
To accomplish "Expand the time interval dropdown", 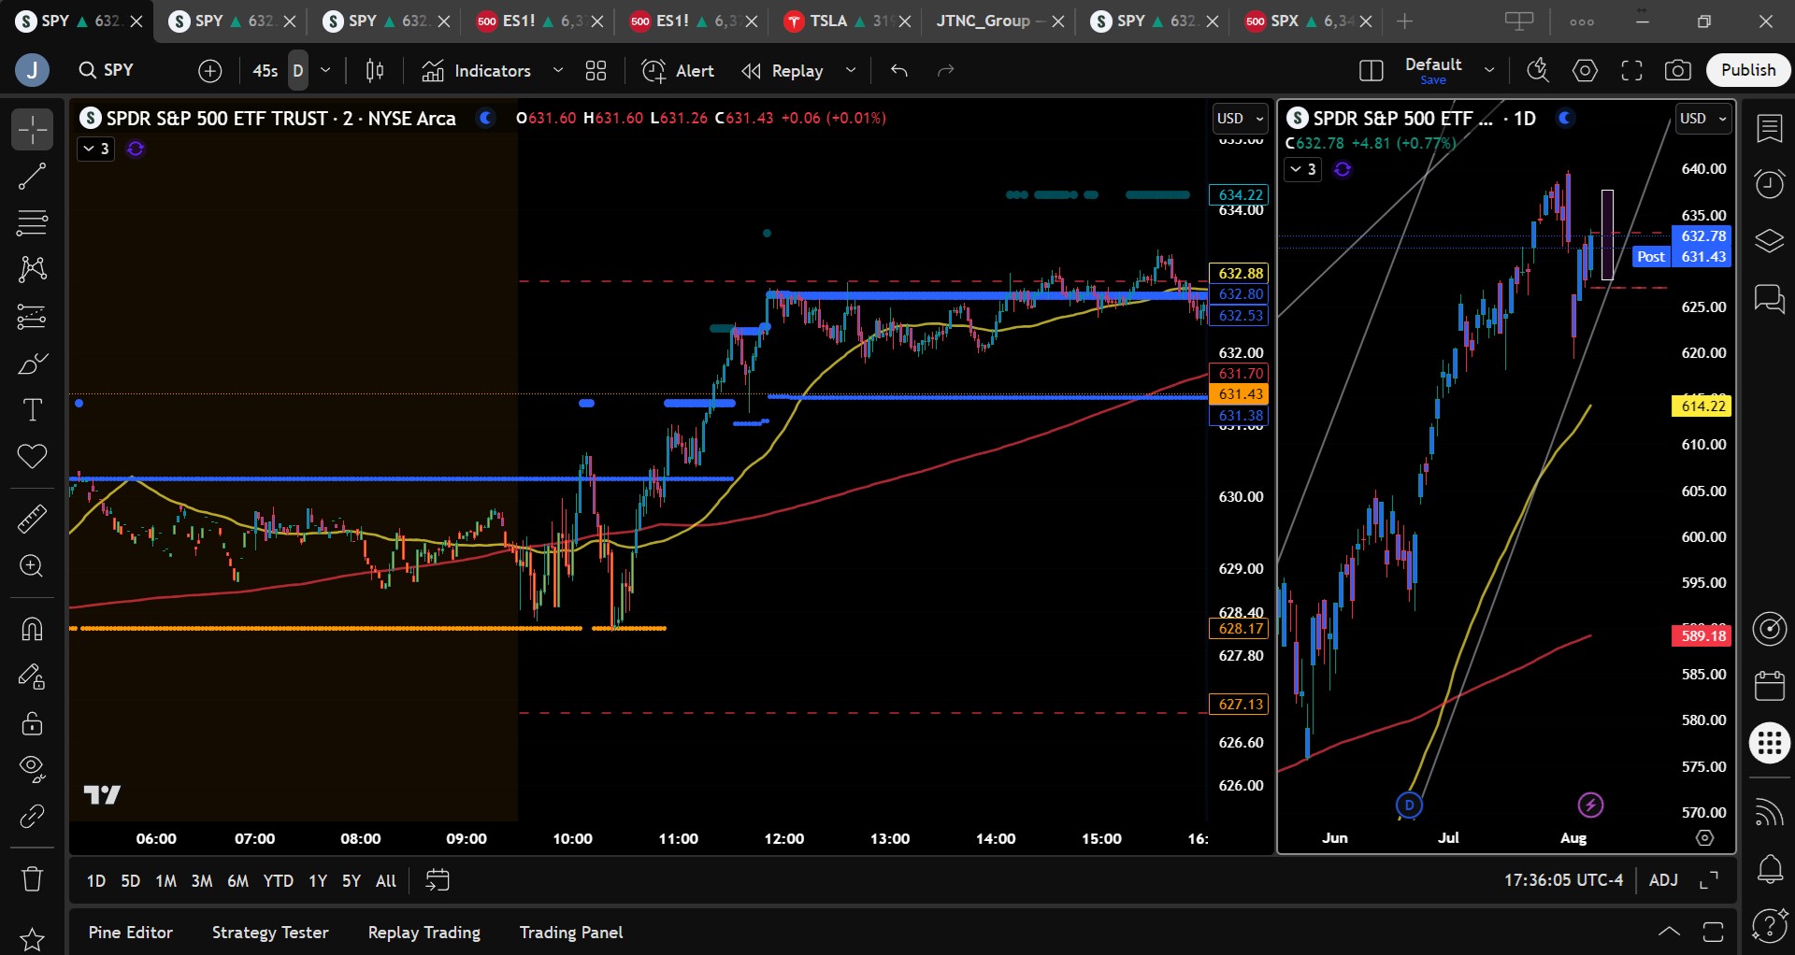I will pyautogui.click(x=325, y=70).
